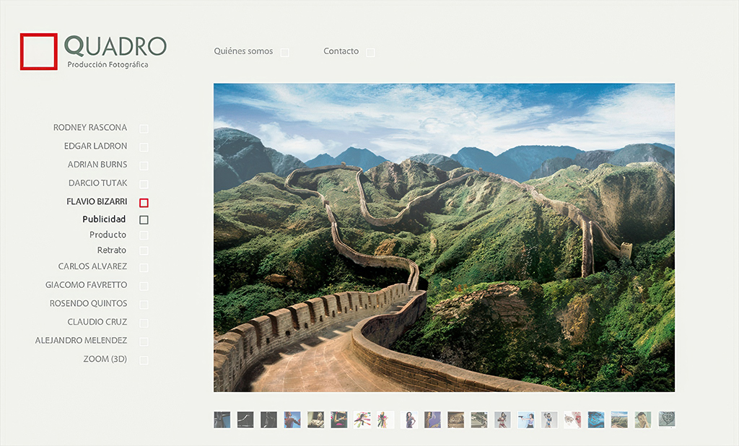Expand the ZOOM (3D) entry

coord(105,359)
